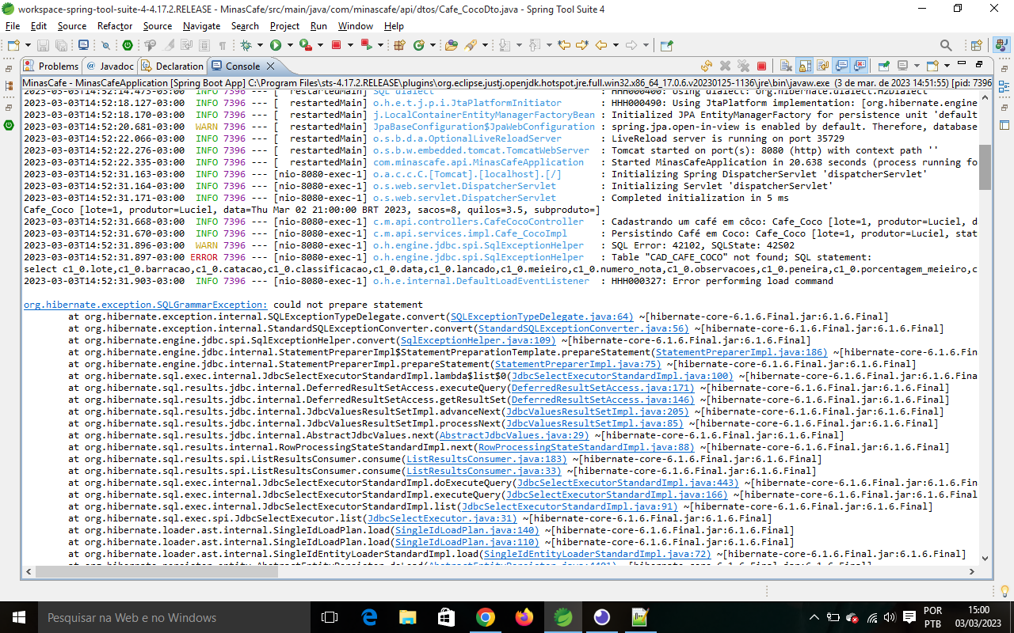Expand the Forward history dropdown arrow
Screen dimensions: 1014x633
click(x=646, y=45)
